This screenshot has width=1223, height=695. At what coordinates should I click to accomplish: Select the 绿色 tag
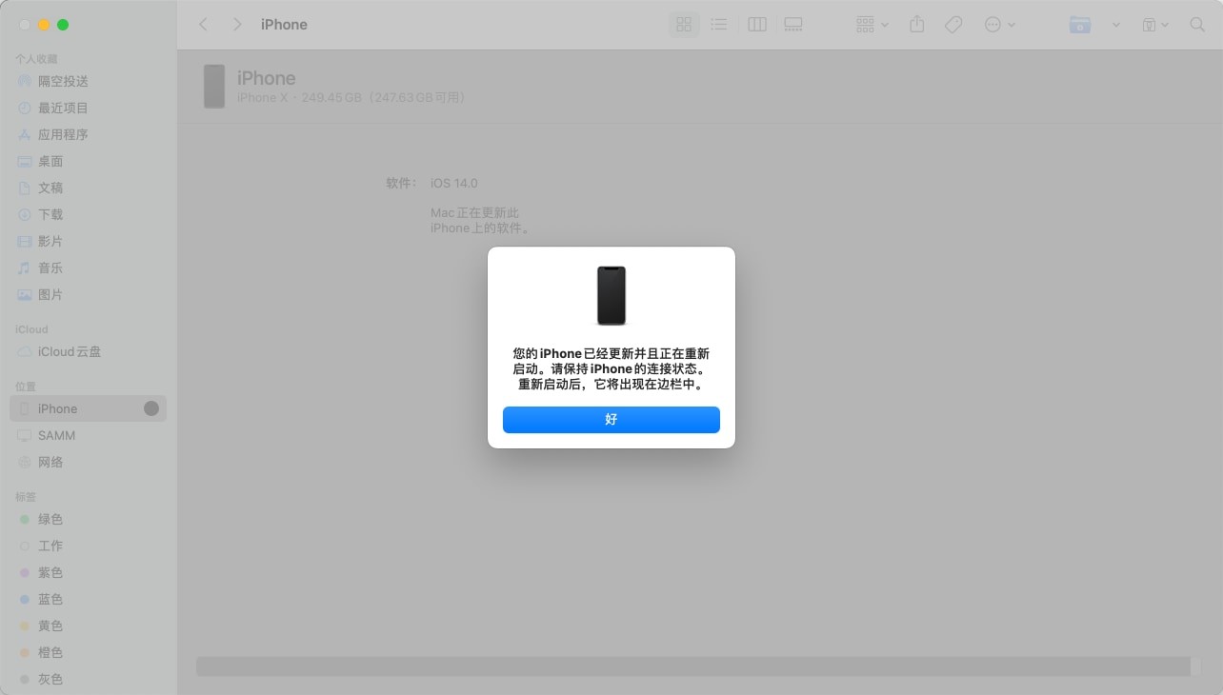pyautogui.click(x=88, y=520)
